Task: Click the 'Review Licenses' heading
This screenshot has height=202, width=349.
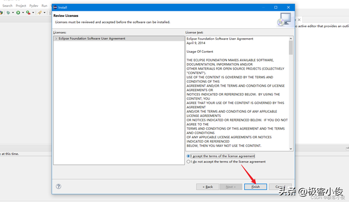Action: point(66,16)
